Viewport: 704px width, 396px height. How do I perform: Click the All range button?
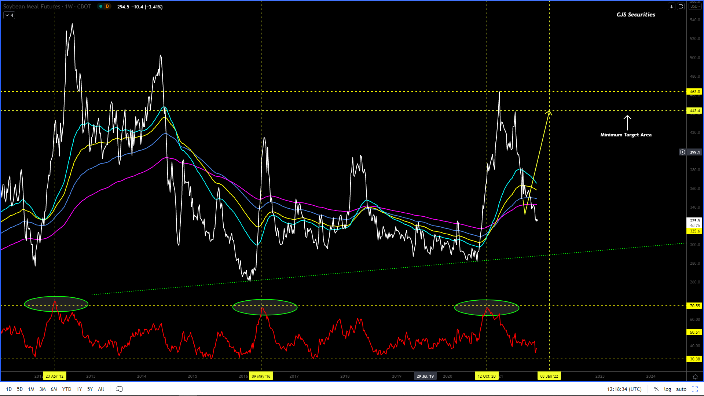point(101,389)
